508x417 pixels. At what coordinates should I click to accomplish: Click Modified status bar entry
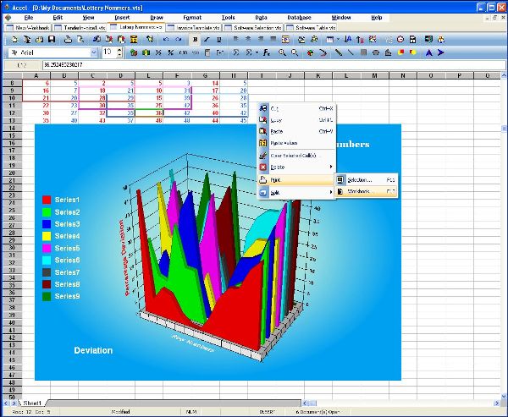click(x=120, y=412)
